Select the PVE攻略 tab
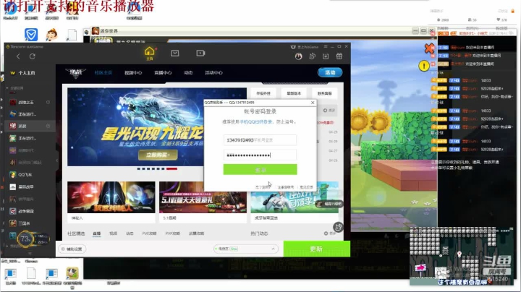Screen dimensions: 521x292 coord(149,233)
